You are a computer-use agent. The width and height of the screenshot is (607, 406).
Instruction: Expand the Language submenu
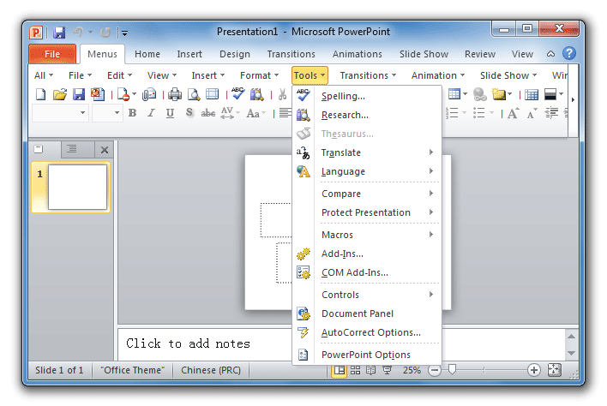coord(367,171)
